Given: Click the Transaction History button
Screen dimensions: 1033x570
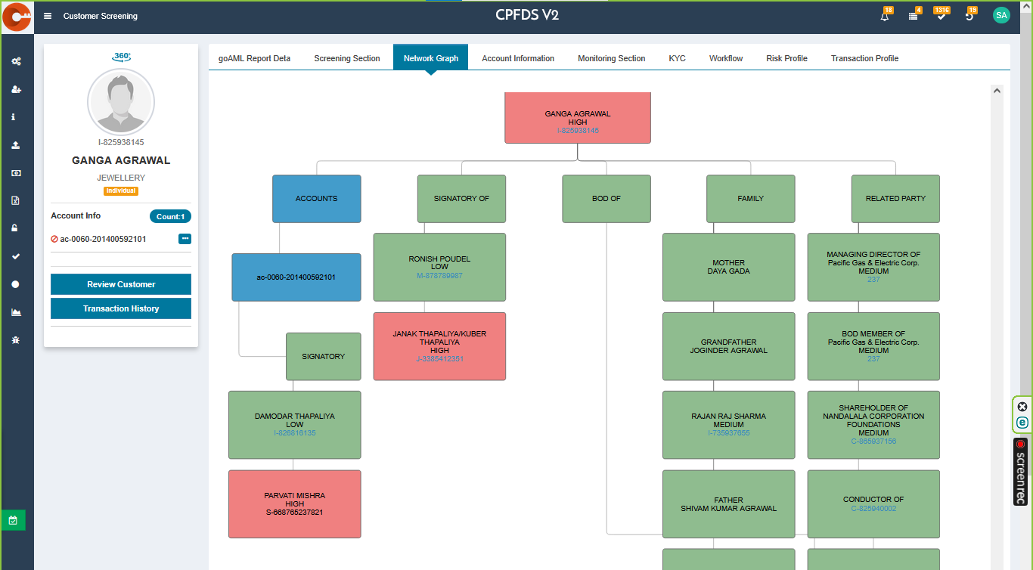Looking at the screenshot, I should tap(121, 308).
